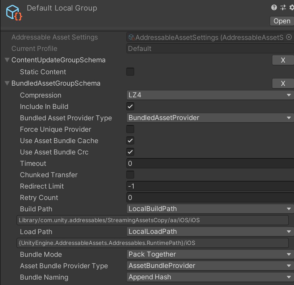Click the Redirect Limit value field
Viewport: 294px width, 285px height.
click(210, 186)
